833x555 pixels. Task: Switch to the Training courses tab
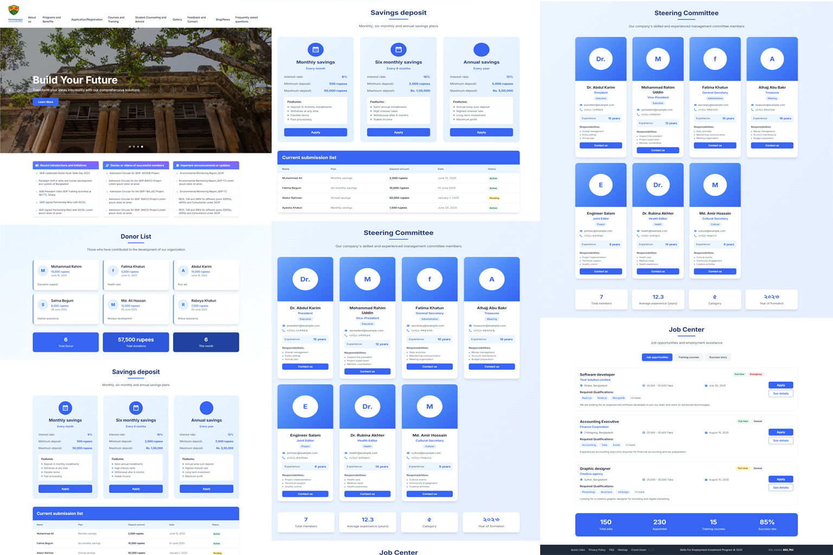[x=688, y=357]
